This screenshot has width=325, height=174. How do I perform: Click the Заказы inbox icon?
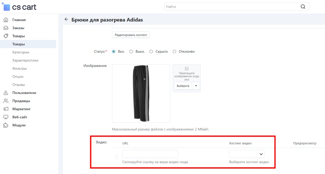click(6, 28)
